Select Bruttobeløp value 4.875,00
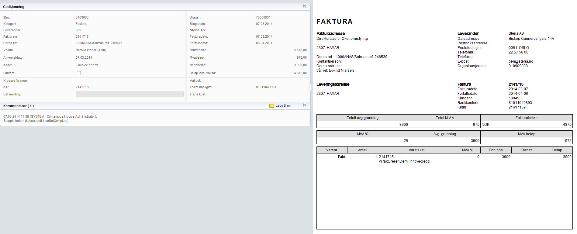Image resolution: width=577 pixels, height=234 pixels. pos(300,50)
